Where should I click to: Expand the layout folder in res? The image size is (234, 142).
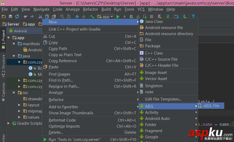point(19,105)
